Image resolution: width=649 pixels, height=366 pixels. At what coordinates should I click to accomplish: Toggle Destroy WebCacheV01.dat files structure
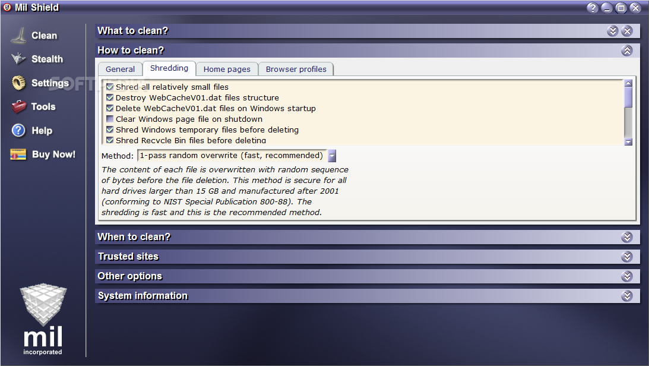[110, 97]
